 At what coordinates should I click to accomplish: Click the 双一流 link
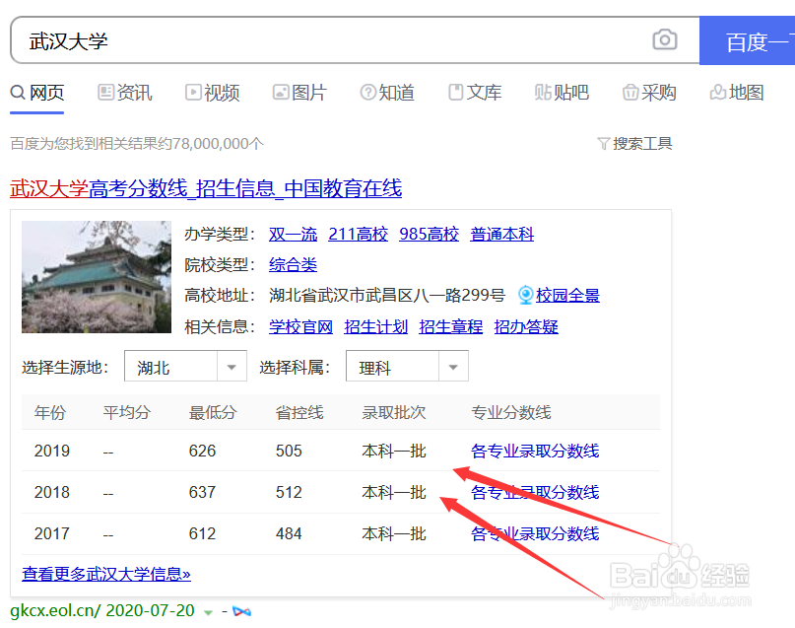(x=293, y=235)
